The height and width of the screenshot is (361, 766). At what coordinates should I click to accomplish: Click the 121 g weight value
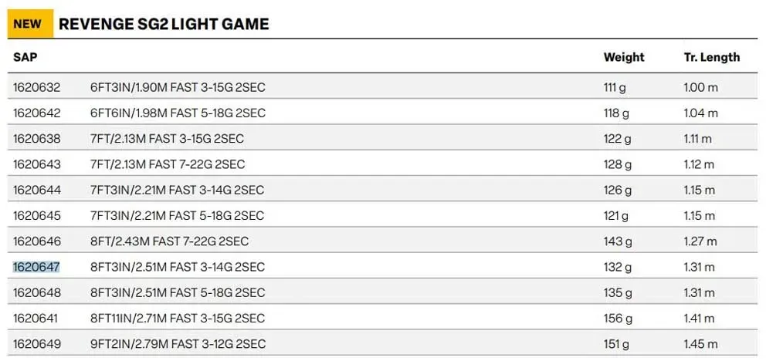[x=616, y=216]
